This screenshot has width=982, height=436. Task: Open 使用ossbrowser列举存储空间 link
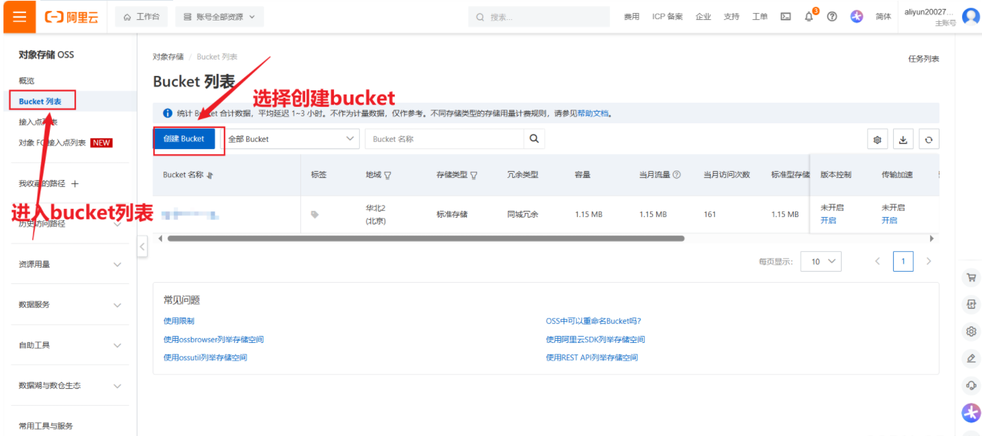point(214,339)
